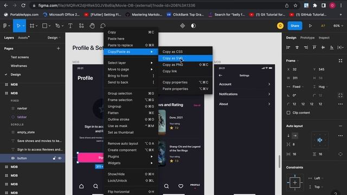This screenshot has width=347, height=195.
Task: Click the Create component icon in toolbar
Action: pos(182,26)
